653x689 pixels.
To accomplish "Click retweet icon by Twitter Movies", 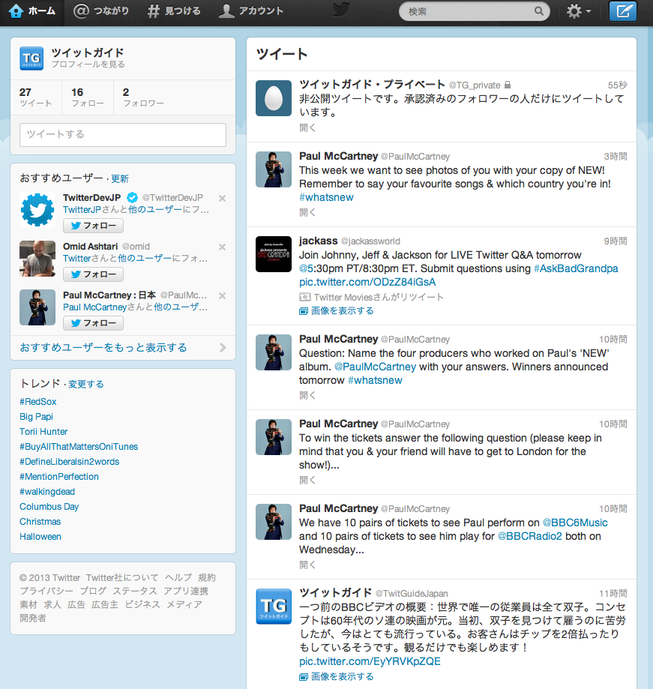I will [305, 298].
